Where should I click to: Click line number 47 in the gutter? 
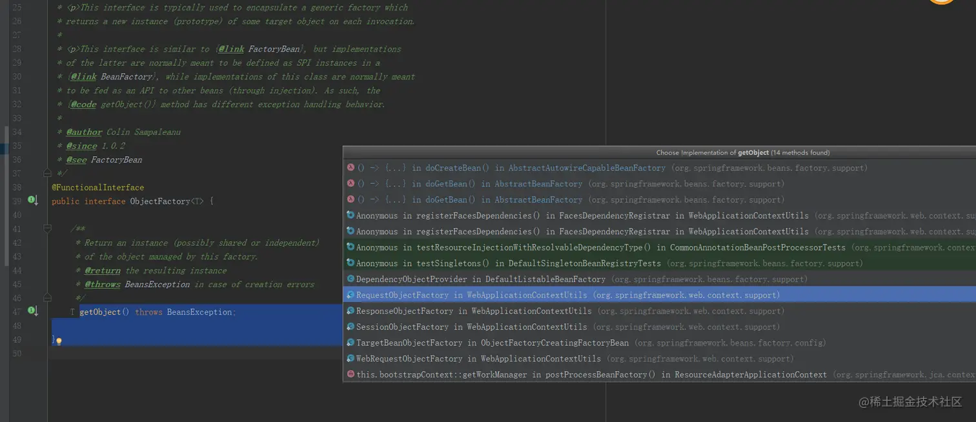pos(17,312)
